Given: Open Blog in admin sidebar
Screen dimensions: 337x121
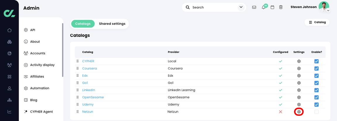Looking at the screenshot, I should tap(30, 100).
